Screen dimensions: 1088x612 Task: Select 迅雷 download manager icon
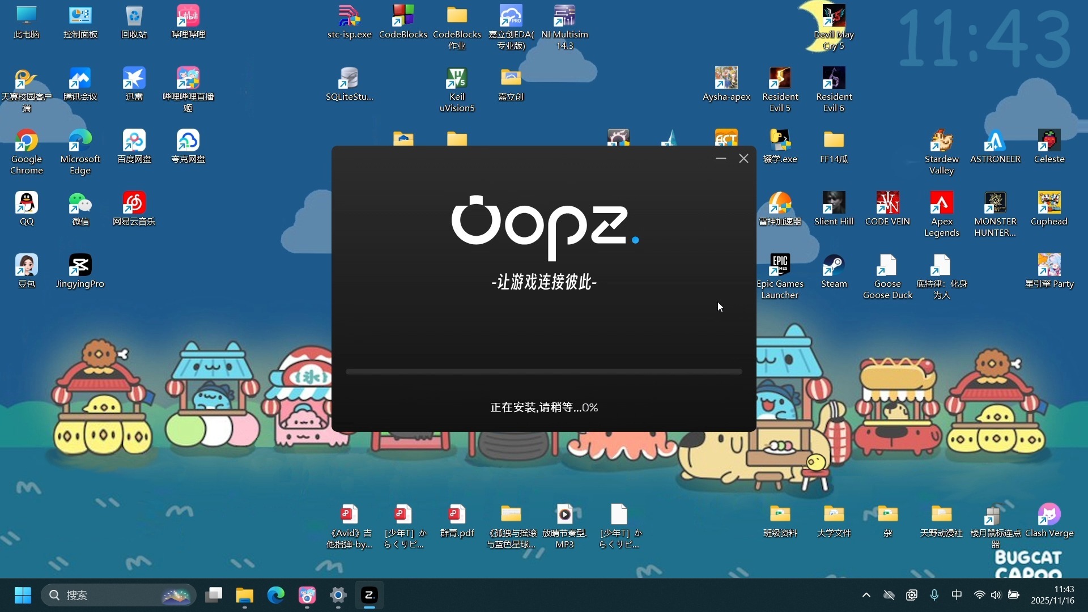click(x=134, y=85)
